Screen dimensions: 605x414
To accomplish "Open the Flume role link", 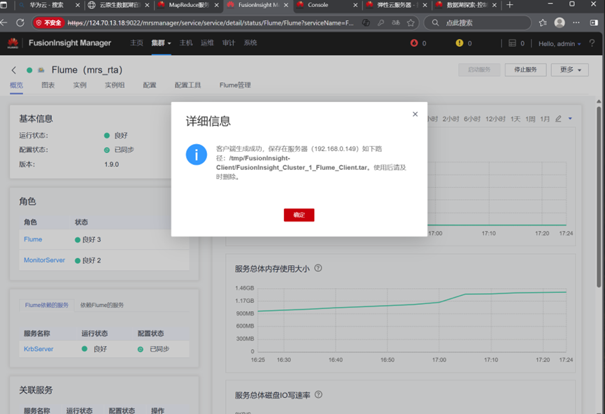I will click(x=33, y=240).
